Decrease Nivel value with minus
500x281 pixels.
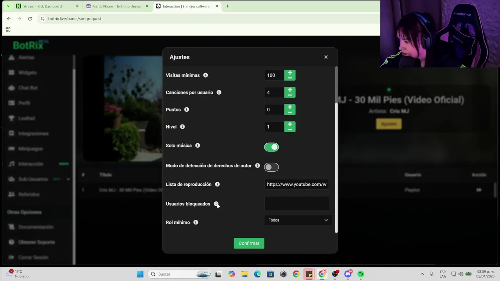coord(290,130)
